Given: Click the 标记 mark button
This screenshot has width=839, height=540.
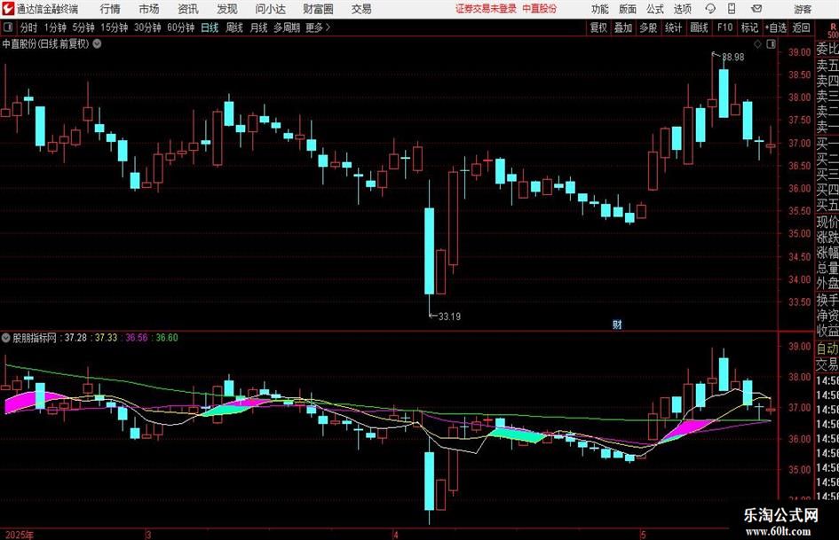Looking at the screenshot, I should pyautogui.click(x=749, y=27).
